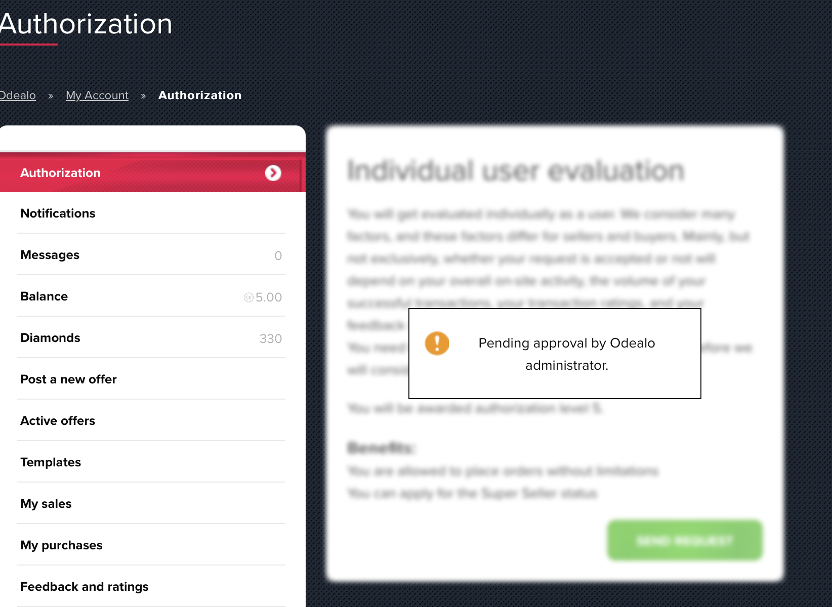Viewport: 832px width, 607px height.
Task: Click the coin icon beside Balance amount
Action: coord(248,297)
